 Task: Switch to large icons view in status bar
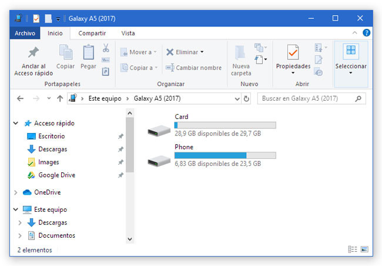click(365, 250)
